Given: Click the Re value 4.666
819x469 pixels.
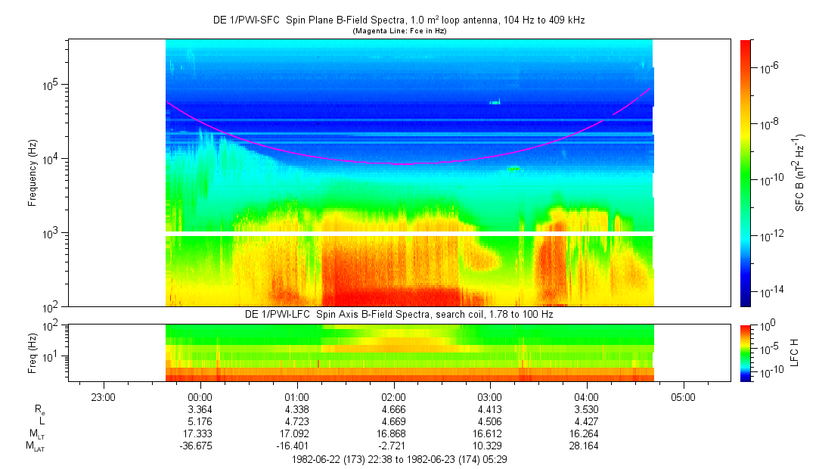Looking at the screenshot, I should tap(393, 408).
